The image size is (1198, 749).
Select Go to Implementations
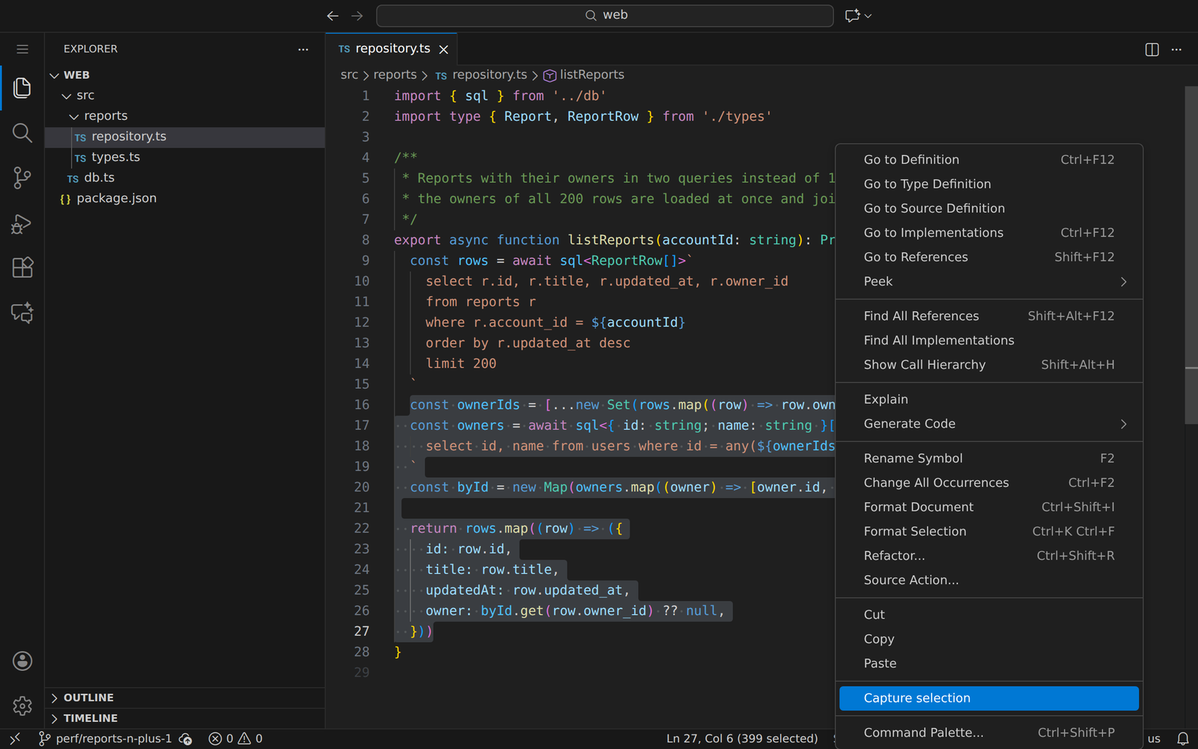989,233
